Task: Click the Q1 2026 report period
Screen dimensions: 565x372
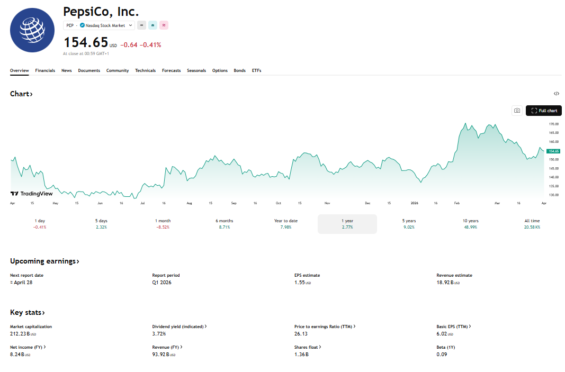Action: pos(162,283)
